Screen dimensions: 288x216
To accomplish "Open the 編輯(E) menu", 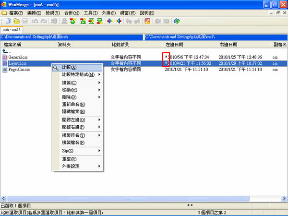I will [x=34, y=13].
